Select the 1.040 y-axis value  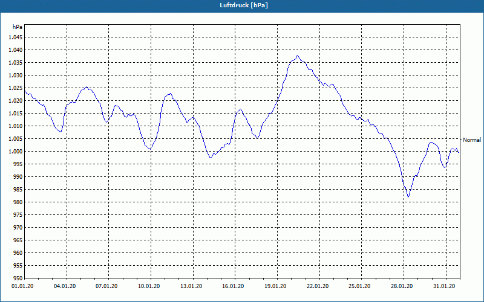point(16,50)
